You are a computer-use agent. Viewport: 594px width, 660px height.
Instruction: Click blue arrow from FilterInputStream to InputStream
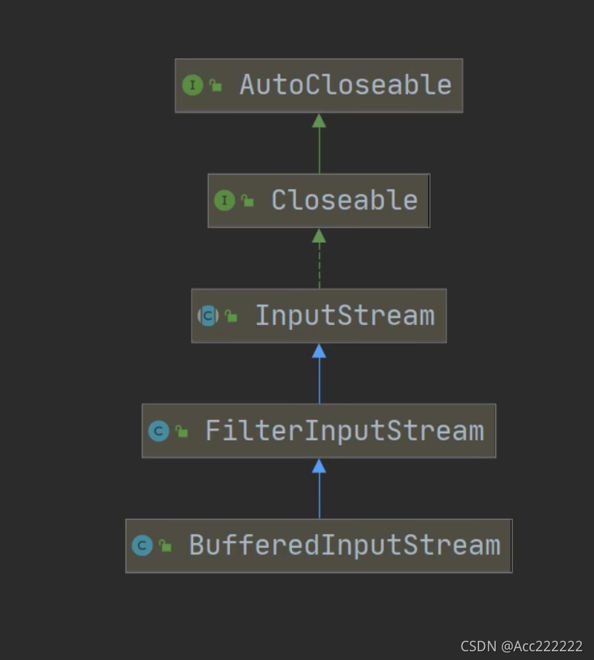[319, 374]
